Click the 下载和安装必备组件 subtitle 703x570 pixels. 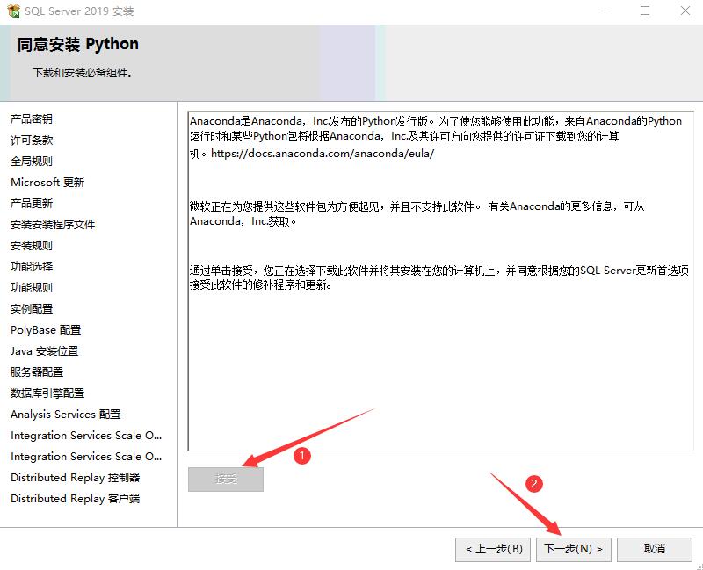click(x=83, y=73)
